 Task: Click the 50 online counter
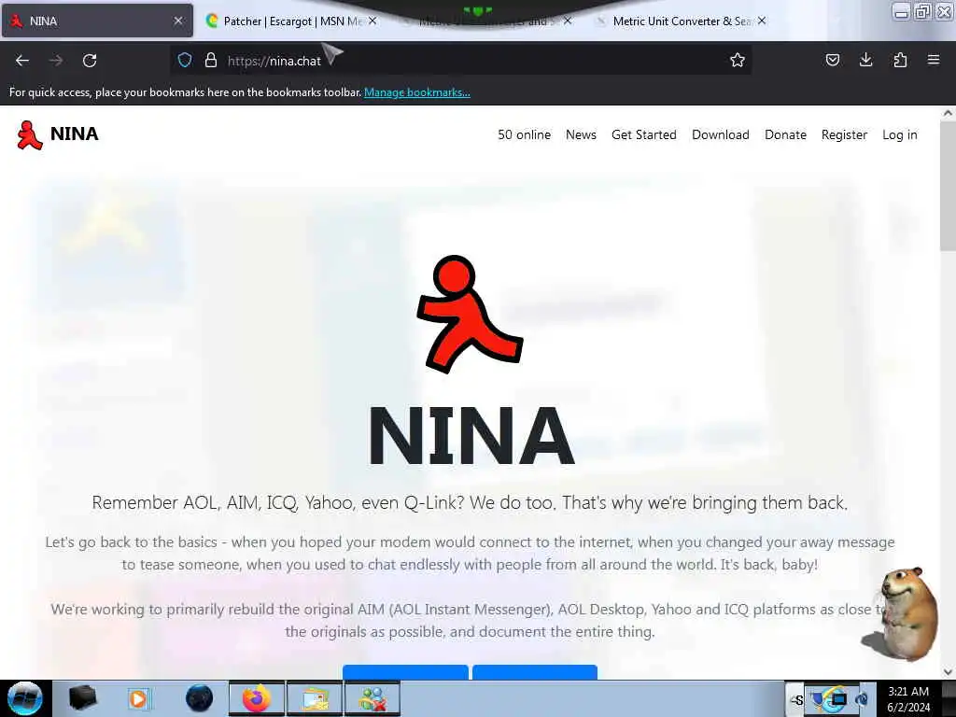tap(525, 134)
